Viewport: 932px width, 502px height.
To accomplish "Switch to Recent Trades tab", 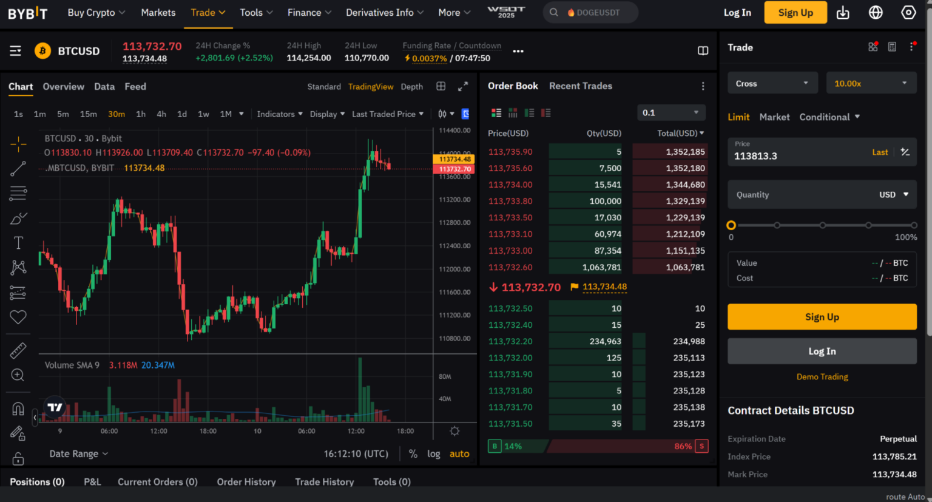I will (x=580, y=86).
